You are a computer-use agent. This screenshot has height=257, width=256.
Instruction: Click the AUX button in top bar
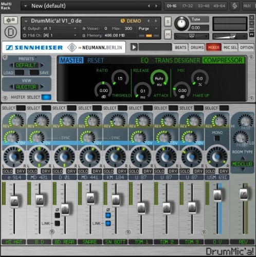(x=247, y=6)
